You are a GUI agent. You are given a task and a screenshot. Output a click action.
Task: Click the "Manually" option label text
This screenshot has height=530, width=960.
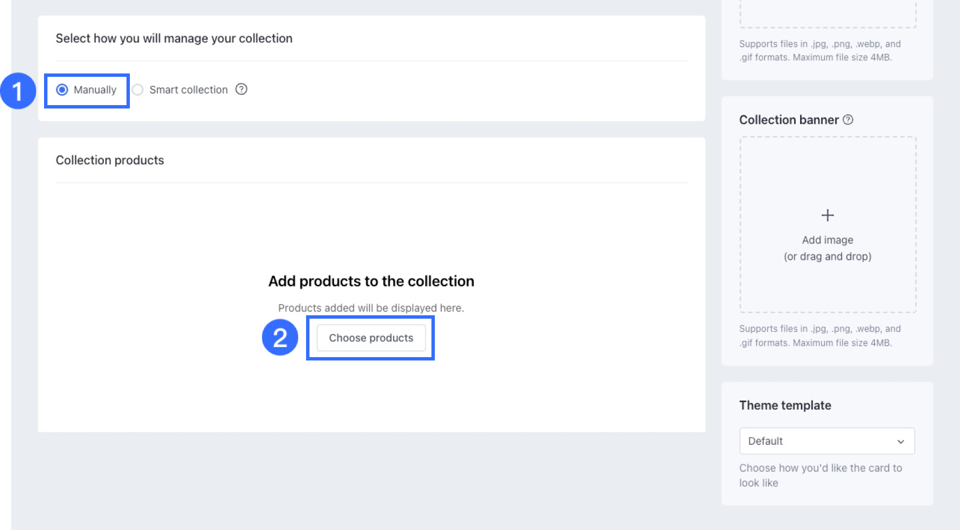[x=95, y=90]
